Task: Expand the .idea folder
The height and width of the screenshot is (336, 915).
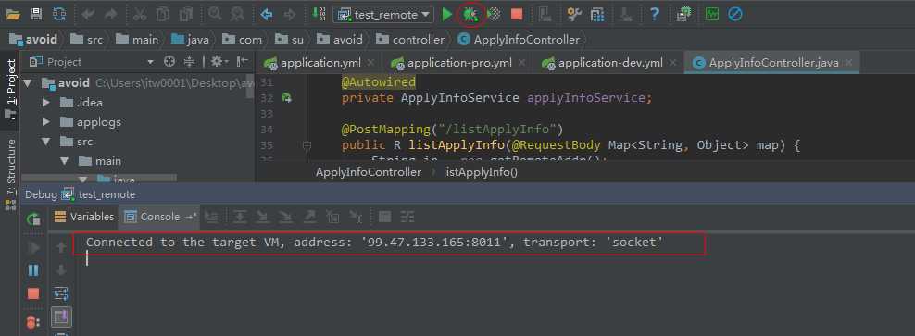Action: [46, 103]
